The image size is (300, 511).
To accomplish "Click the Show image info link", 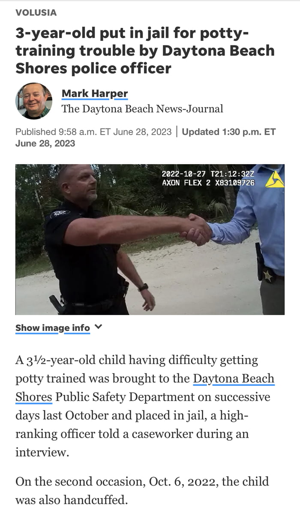I will pos(52,328).
